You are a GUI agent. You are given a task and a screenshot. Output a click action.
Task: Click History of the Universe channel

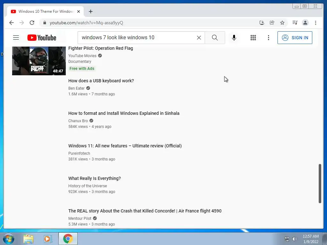[x=87, y=186]
